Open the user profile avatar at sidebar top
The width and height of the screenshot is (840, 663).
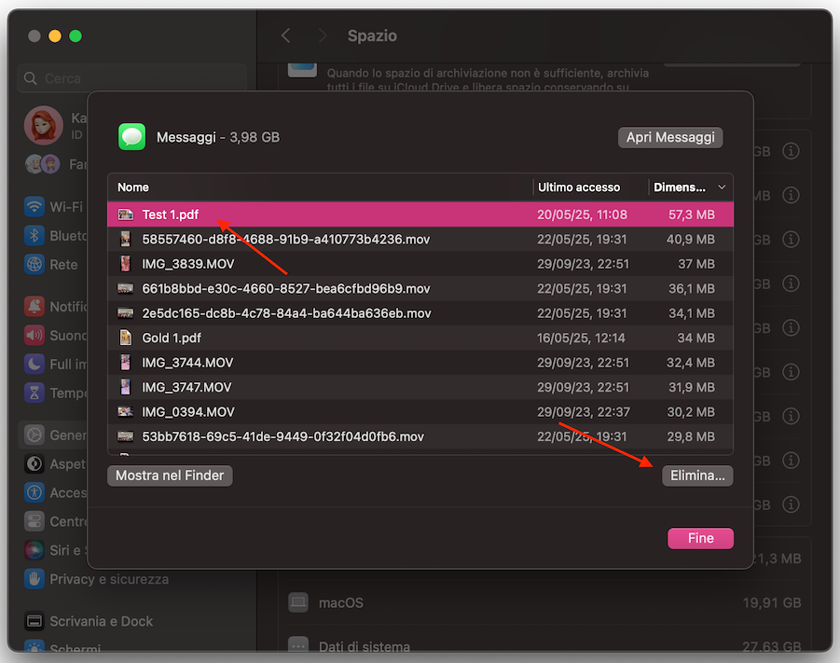(x=44, y=124)
